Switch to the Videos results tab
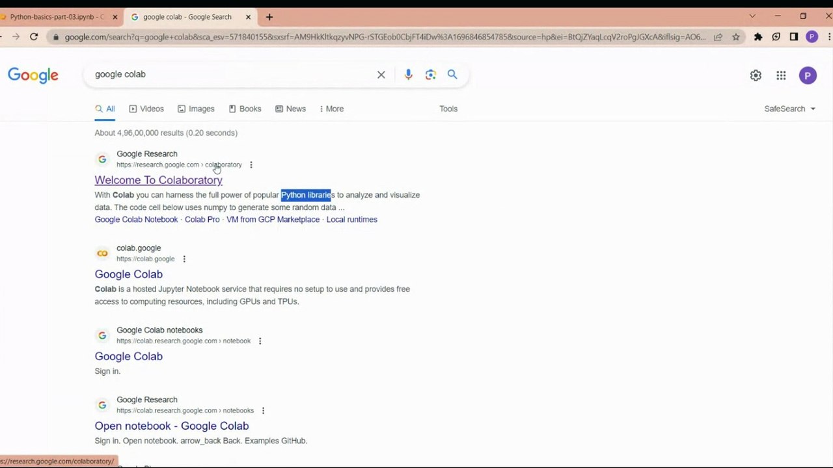 click(x=146, y=109)
